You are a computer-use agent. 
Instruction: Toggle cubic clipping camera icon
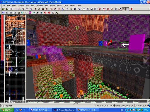[x=75, y=9]
